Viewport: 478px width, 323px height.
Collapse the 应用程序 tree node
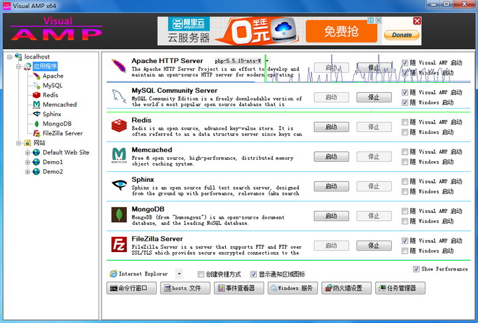19,66
